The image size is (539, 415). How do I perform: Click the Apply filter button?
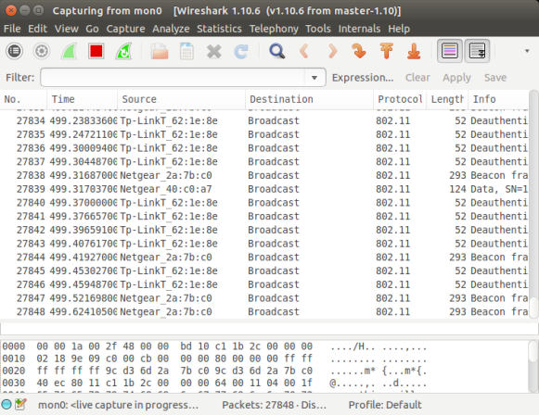(456, 78)
